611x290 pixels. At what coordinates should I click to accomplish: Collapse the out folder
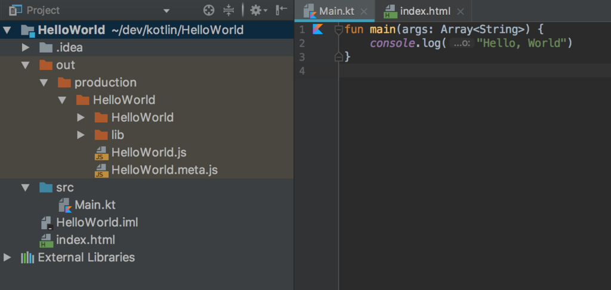26,66
